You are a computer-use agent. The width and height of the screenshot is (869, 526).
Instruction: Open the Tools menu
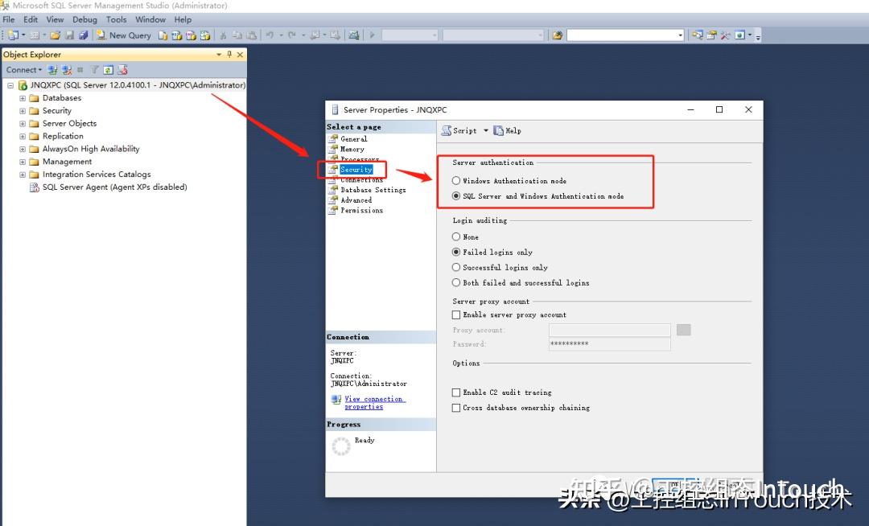click(x=117, y=19)
